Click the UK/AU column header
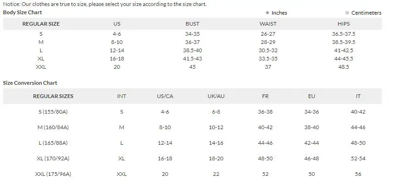The height and width of the screenshot is (191, 412). click(216, 96)
